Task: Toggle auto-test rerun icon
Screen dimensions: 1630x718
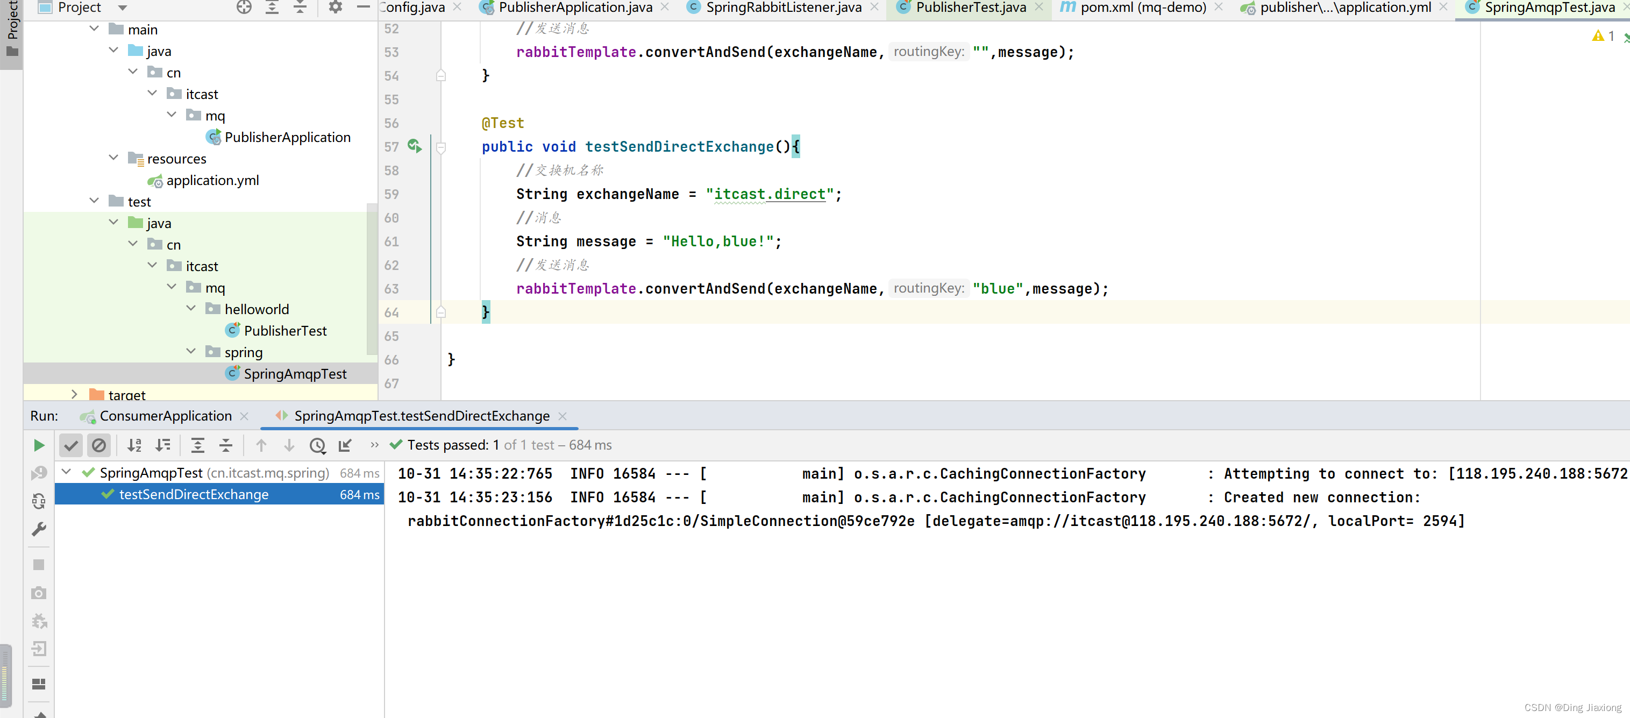Action: click(x=39, y=501)
